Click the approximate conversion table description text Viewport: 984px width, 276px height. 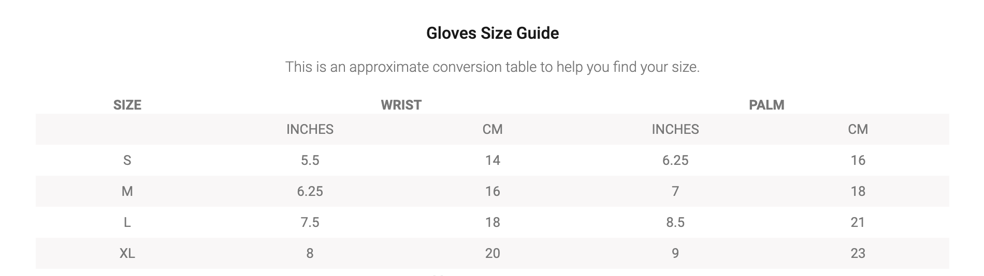pos(492,67)
